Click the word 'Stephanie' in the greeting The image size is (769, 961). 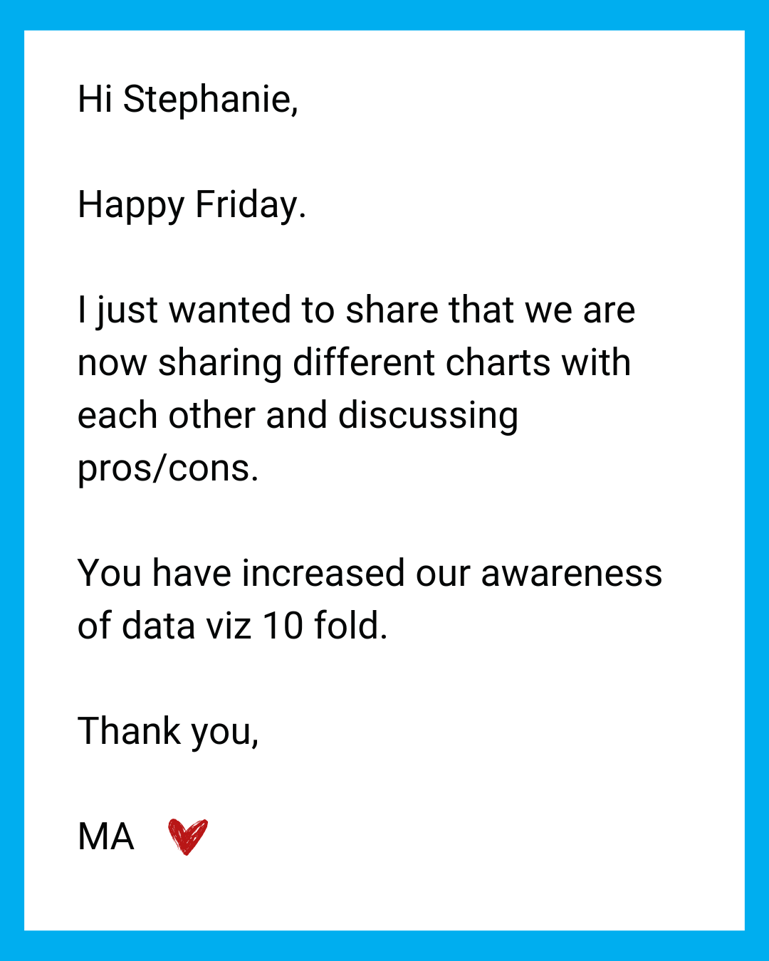pos(208,100)
